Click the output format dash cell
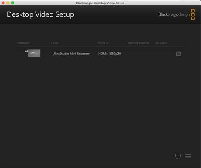The width and height of the screenshot is (201, 168). tap(130, 54)
